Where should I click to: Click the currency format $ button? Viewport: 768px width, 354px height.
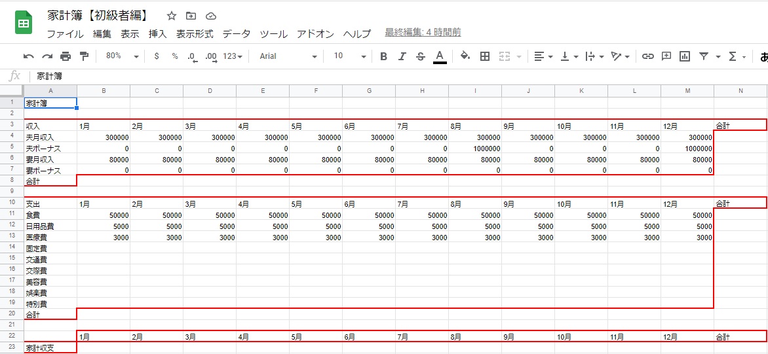156,56
